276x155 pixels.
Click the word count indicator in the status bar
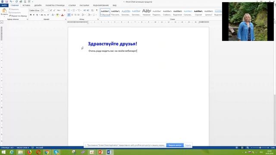click(x=23, y=148)
